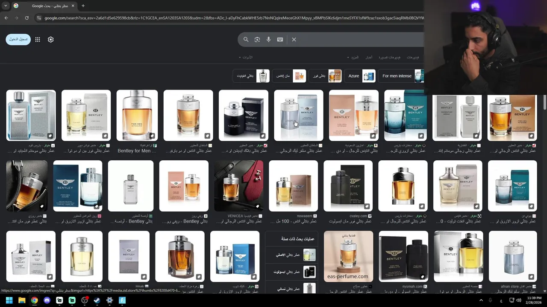Open the Google apps grid
The height and width of the screenshot is (307, 547).
[38, 39]
